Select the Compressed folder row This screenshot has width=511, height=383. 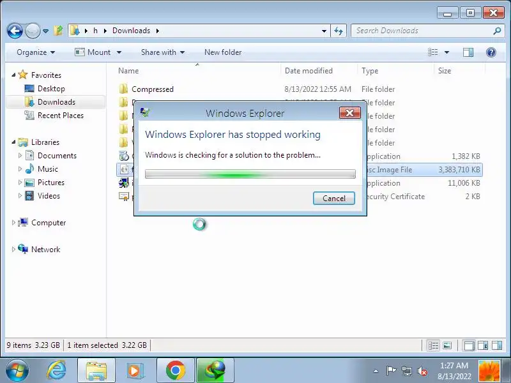pos(300,89)
